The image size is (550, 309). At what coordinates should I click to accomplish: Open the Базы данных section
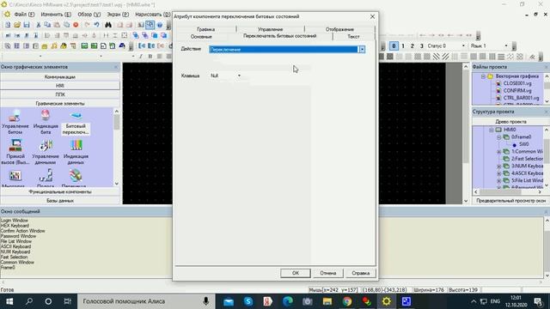[60, 201]
